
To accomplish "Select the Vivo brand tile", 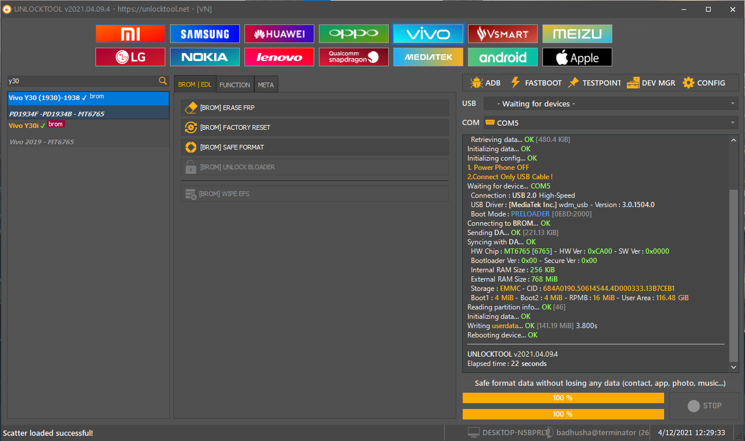I will [x=428, y=34].
